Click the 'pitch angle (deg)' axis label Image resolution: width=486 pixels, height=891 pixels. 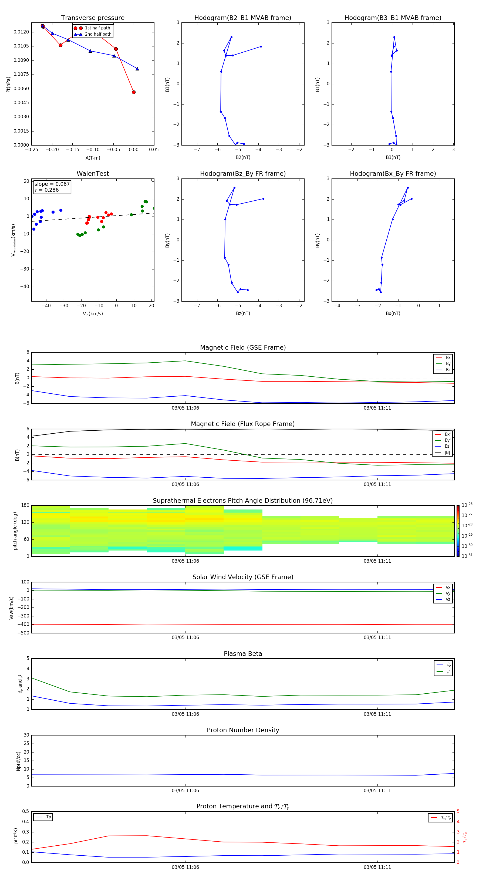(x=15, y=531)
